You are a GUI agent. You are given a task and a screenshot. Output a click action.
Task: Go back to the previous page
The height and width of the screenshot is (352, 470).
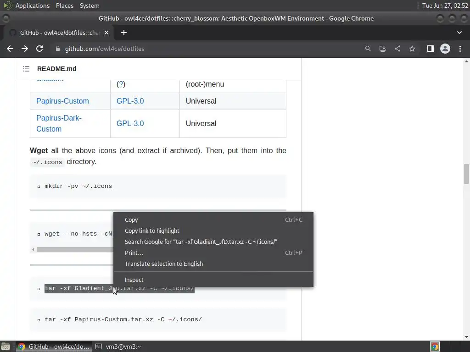click(10, 49)
